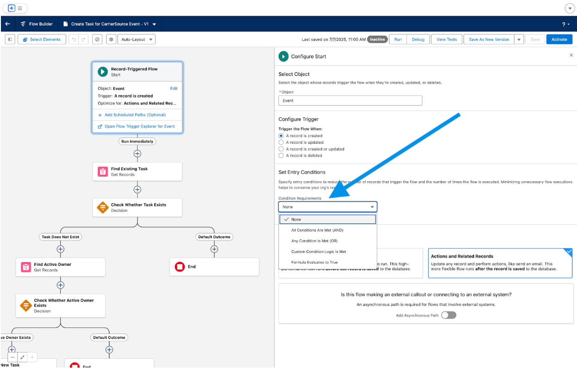The image size is (577, 368).
Task: Choose Any Condition Is Met (OR)
Action: pos(327,241)
